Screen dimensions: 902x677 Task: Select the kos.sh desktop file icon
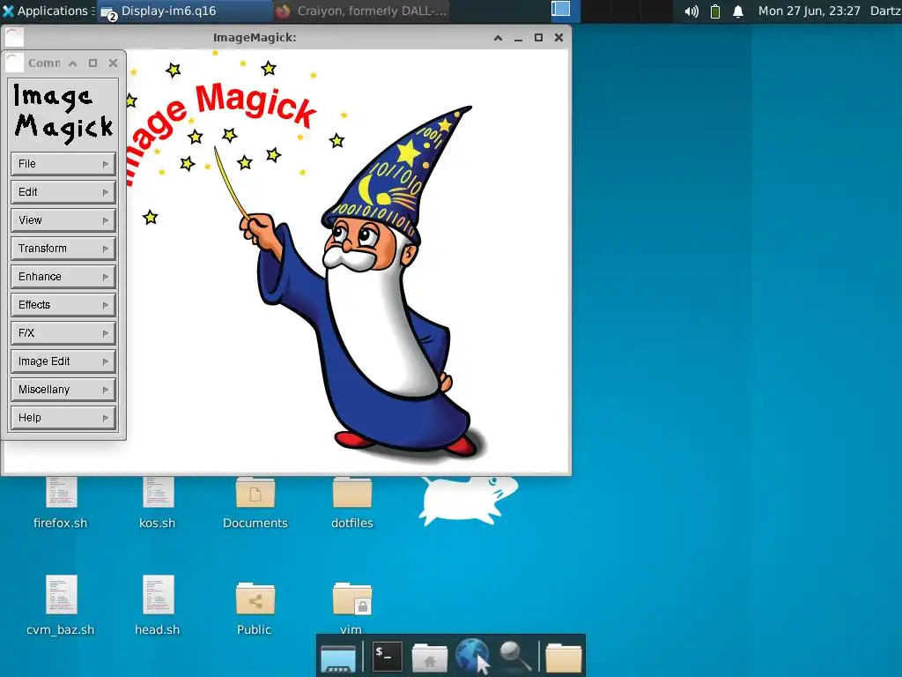[x=159, y=493]
